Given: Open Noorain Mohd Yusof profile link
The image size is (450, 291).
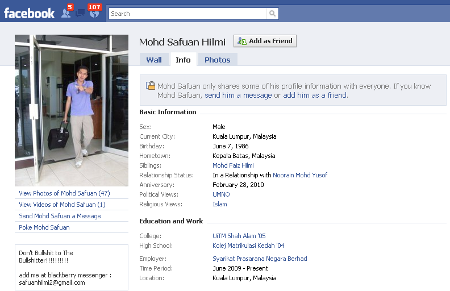Looking at the screenshot, I should click(300, 175).
